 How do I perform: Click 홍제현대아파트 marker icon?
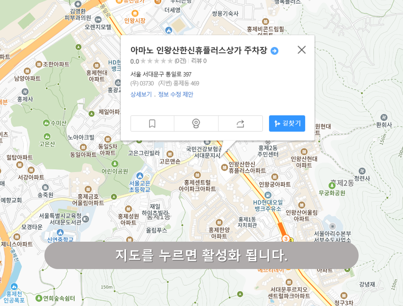tap(97, 66)
